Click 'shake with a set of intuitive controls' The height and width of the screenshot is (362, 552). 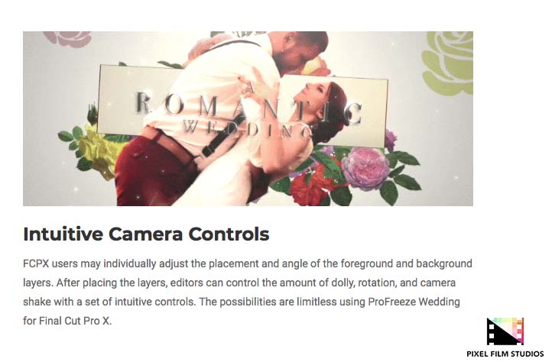pyautogui.click(x=109, y=302)
